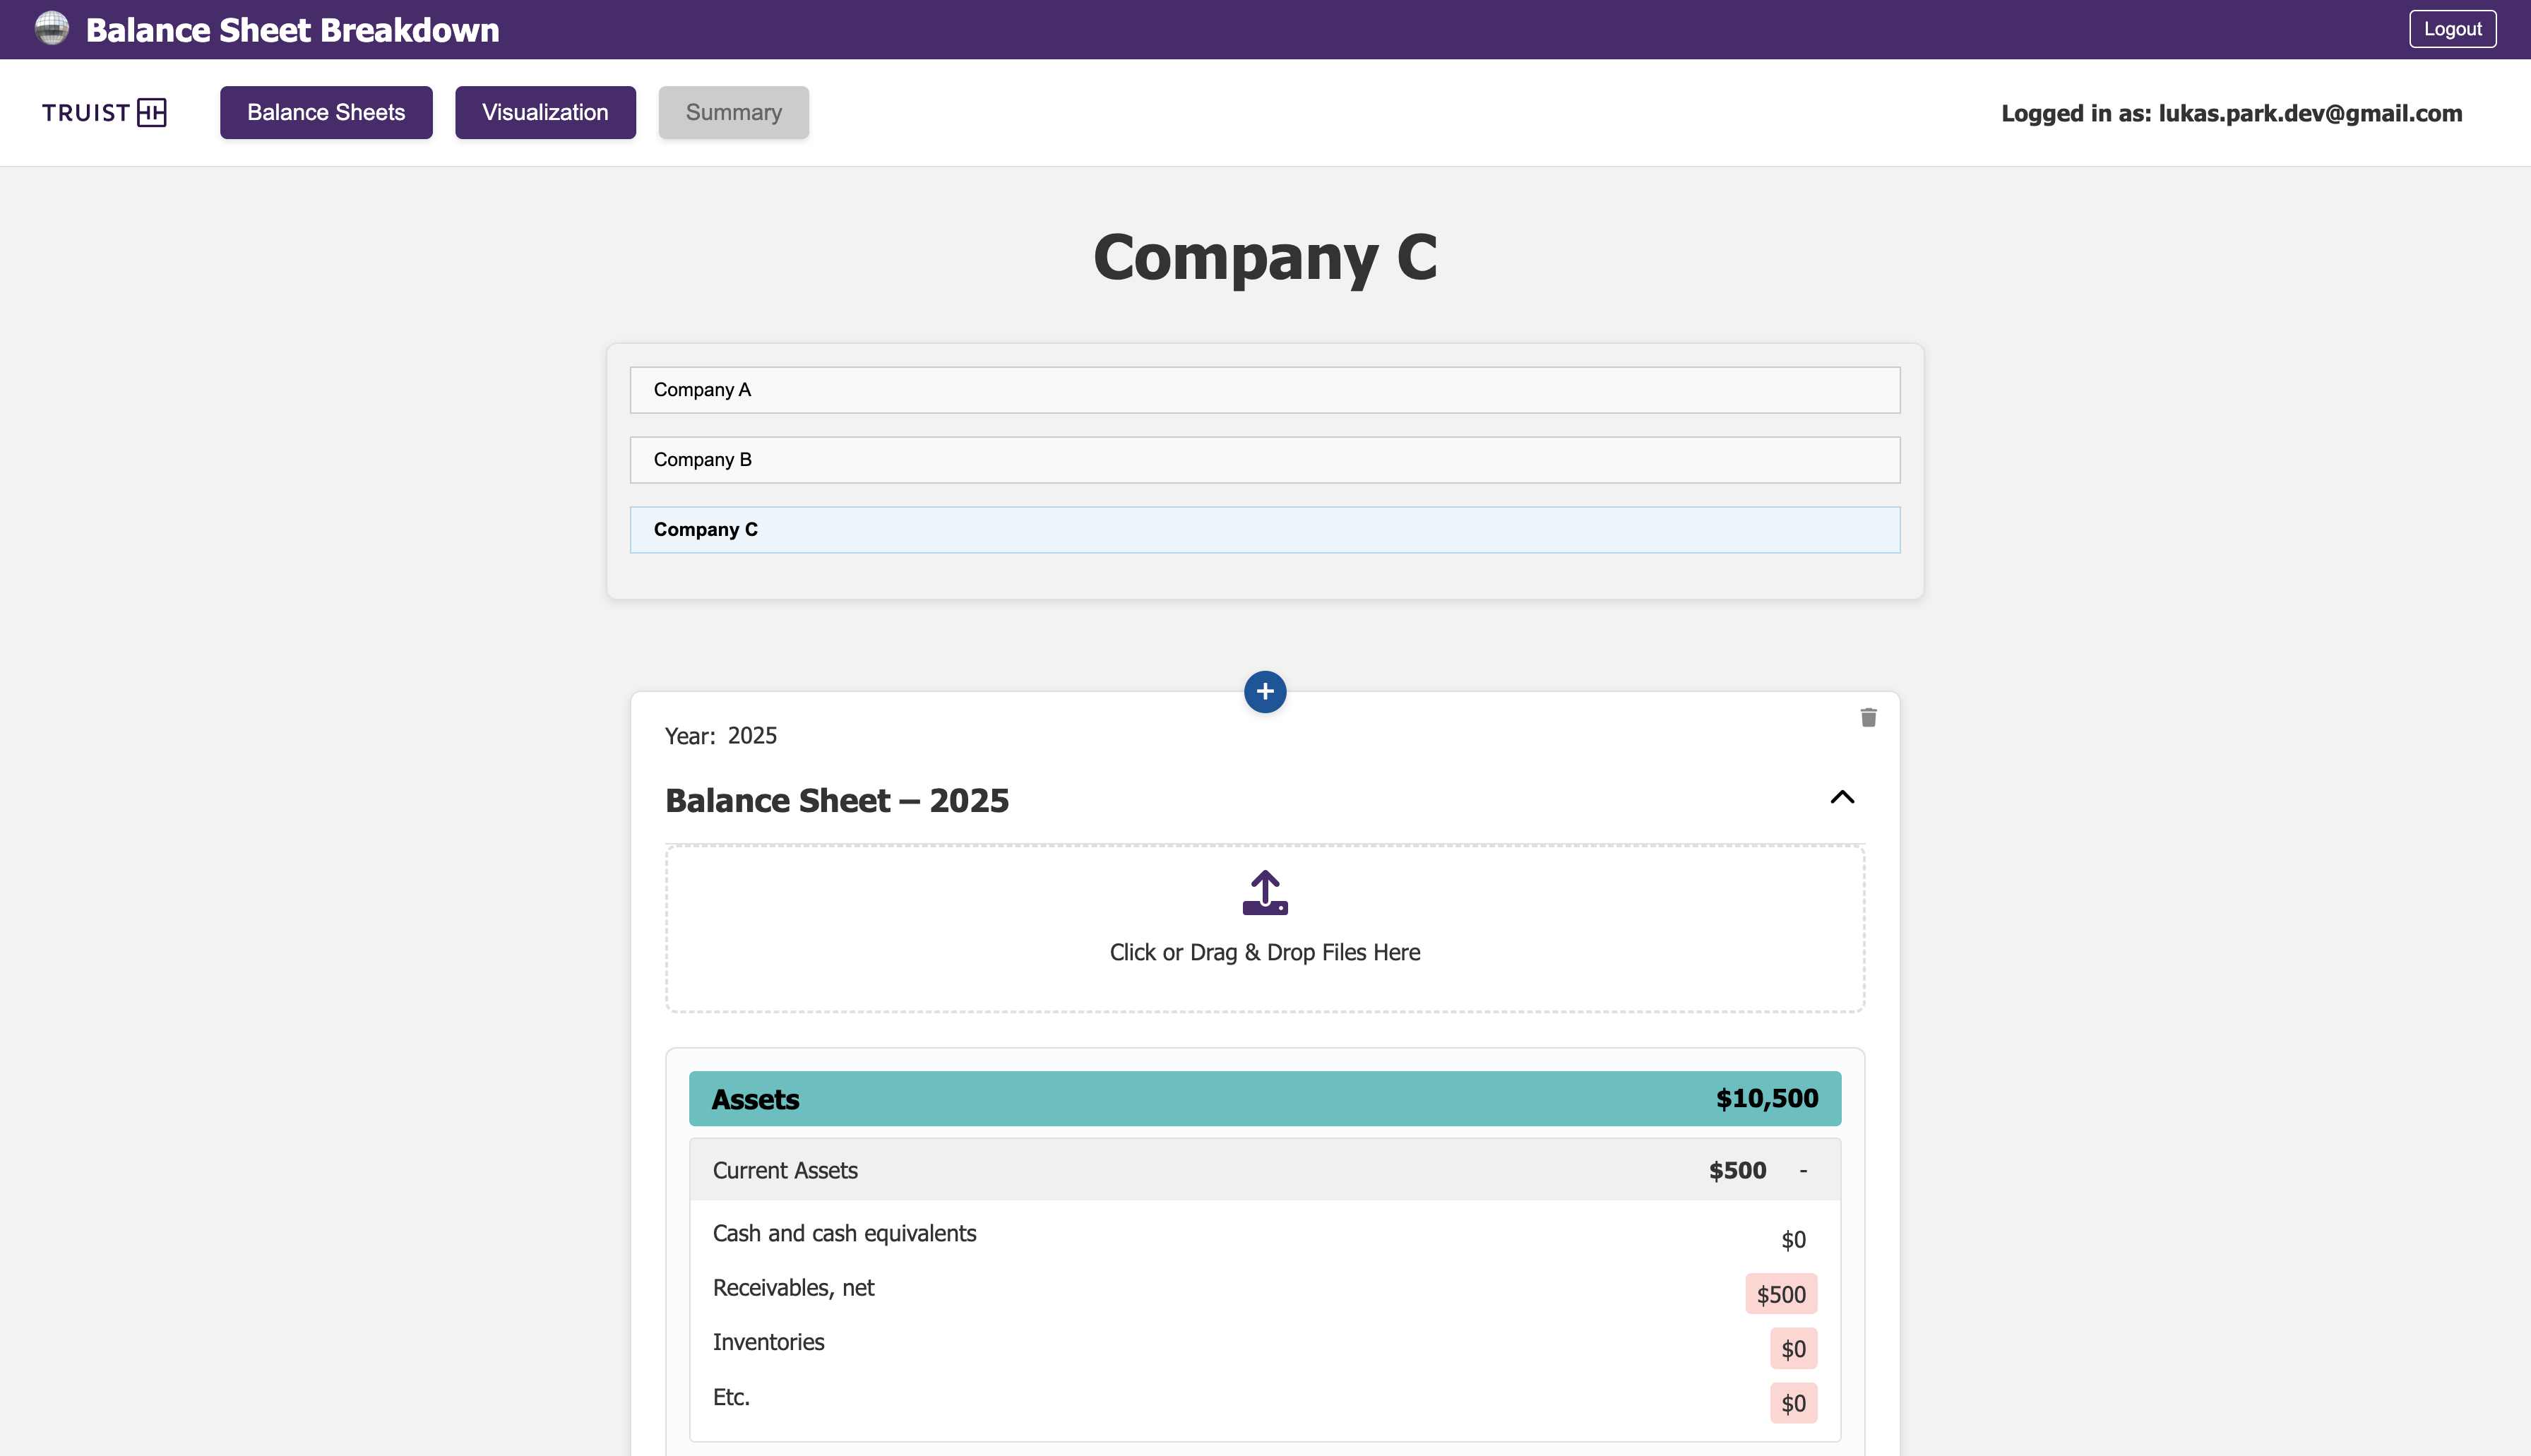Switch to the Visualization tab

[545, 112]
